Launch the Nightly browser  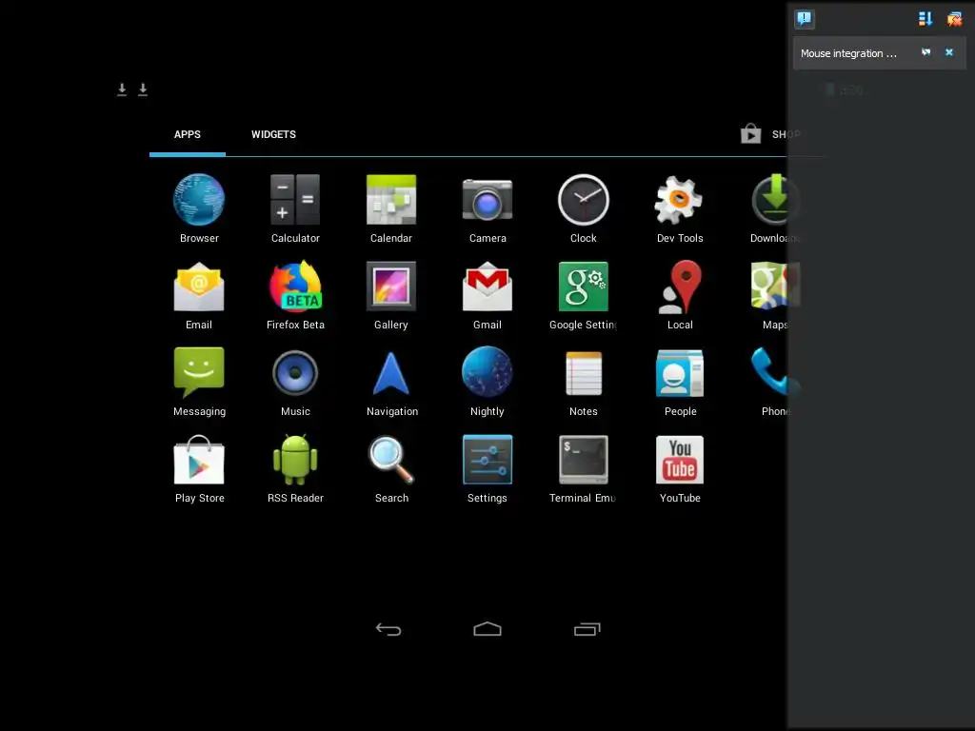487,382
